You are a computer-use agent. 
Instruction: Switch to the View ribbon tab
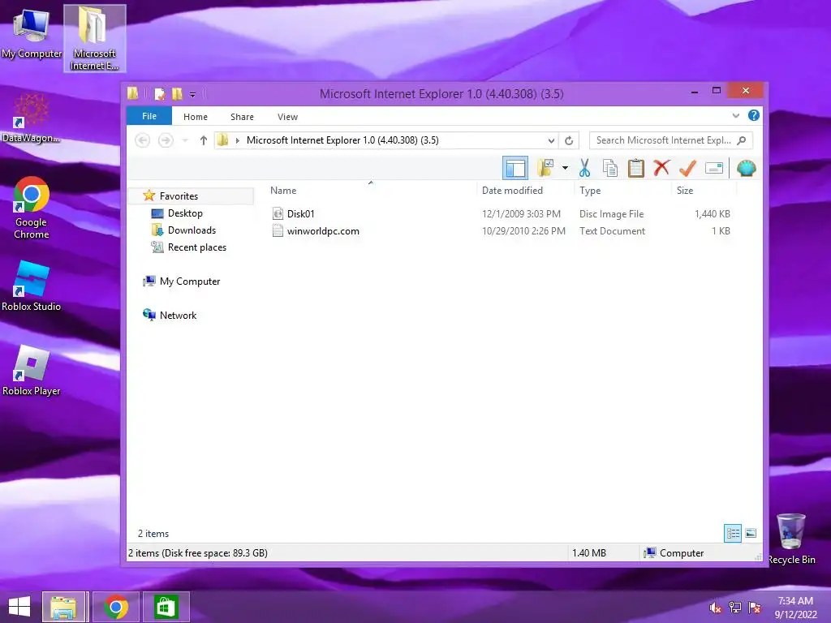[x=288, y=117]
